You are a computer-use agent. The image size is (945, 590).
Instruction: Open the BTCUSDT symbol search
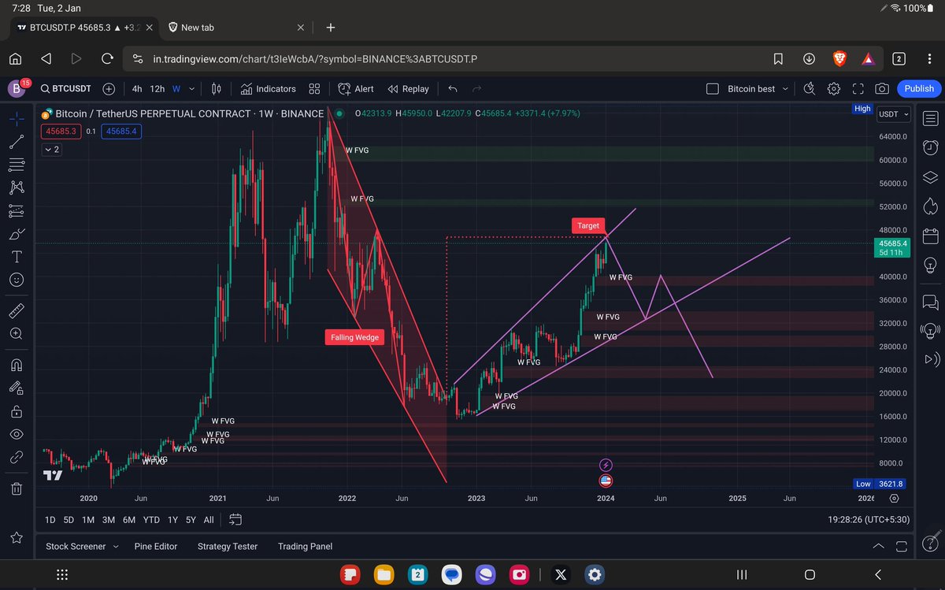(x=66, y=89)
